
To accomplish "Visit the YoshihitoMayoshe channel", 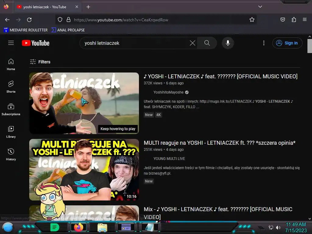I will (168, 92).
